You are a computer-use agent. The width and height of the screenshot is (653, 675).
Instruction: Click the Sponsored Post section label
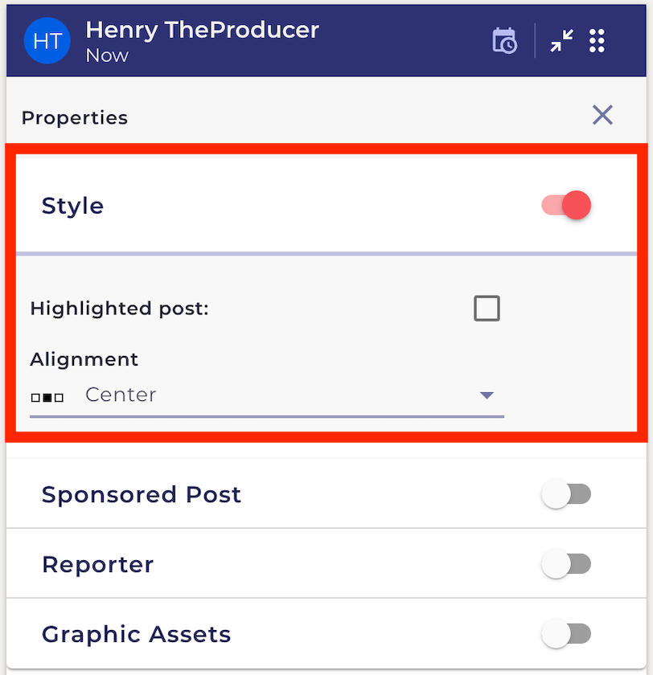[142, 494]
